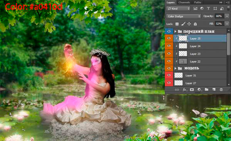231x141 pixels.
Task: Delete layer trash icon
Action: [x=221, y=89]
